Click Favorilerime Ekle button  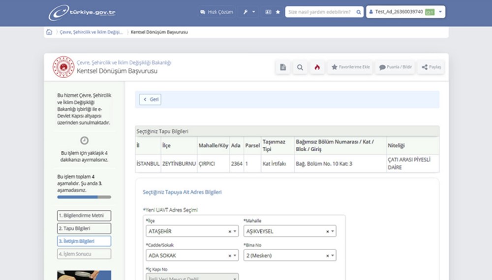(350, 67)
